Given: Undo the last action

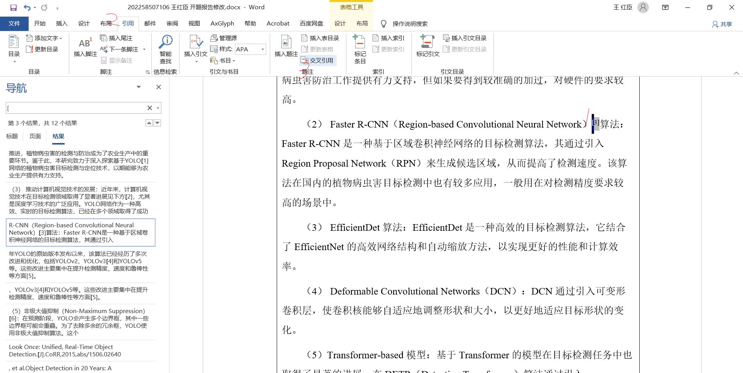Looking at the screenshot, I should tap(27, 7).
